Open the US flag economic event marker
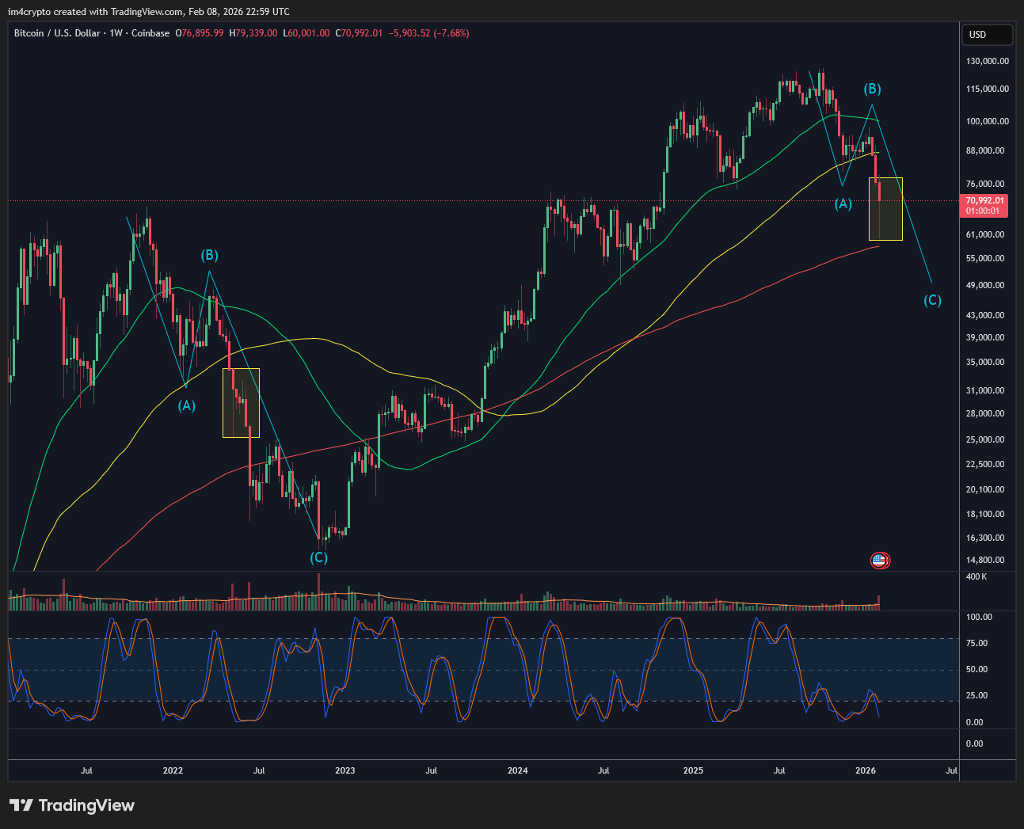Screen dimensions: 1024x829 coord(879,560)
